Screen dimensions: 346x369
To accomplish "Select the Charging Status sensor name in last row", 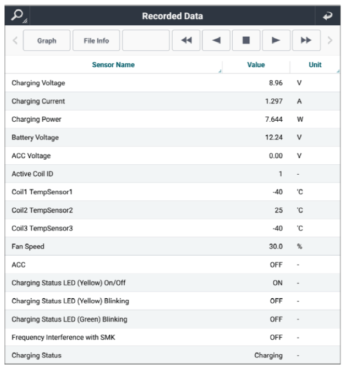I will (37, 355).
